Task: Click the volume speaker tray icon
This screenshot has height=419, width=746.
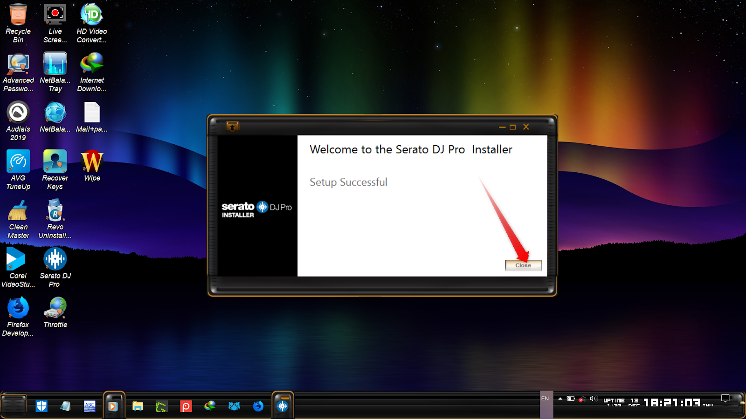Action: [593, 399]
